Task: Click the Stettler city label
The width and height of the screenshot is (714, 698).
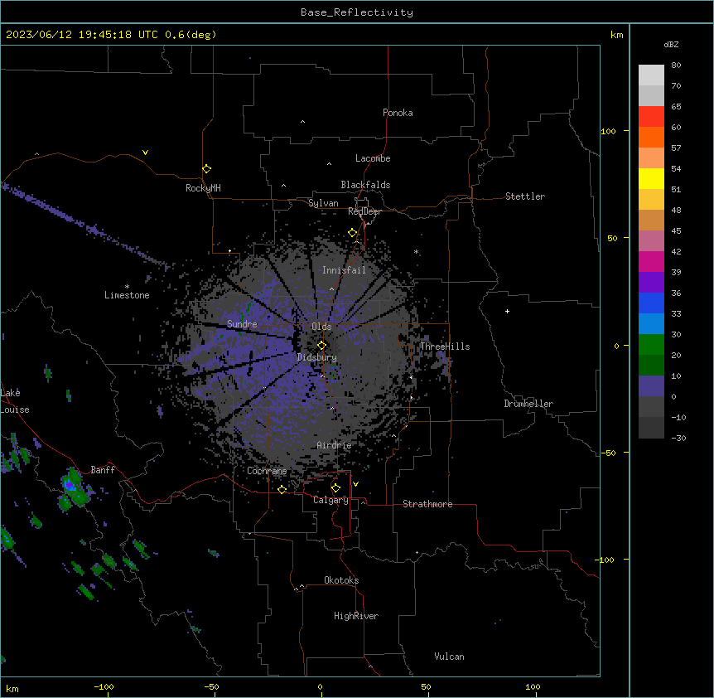Action: (x=525, y=196)
